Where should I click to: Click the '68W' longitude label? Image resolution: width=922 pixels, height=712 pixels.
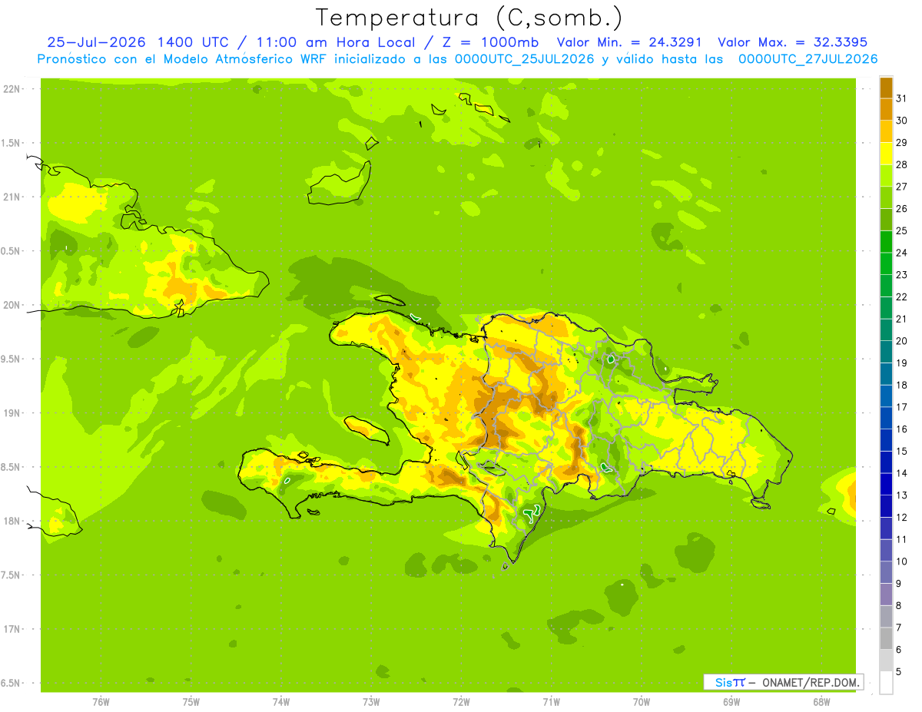point(821,702)
